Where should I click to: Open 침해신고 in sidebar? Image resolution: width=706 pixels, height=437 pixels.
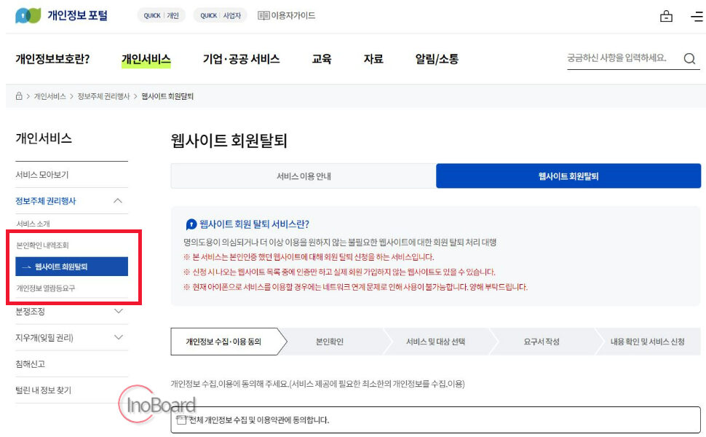[30, 364]
